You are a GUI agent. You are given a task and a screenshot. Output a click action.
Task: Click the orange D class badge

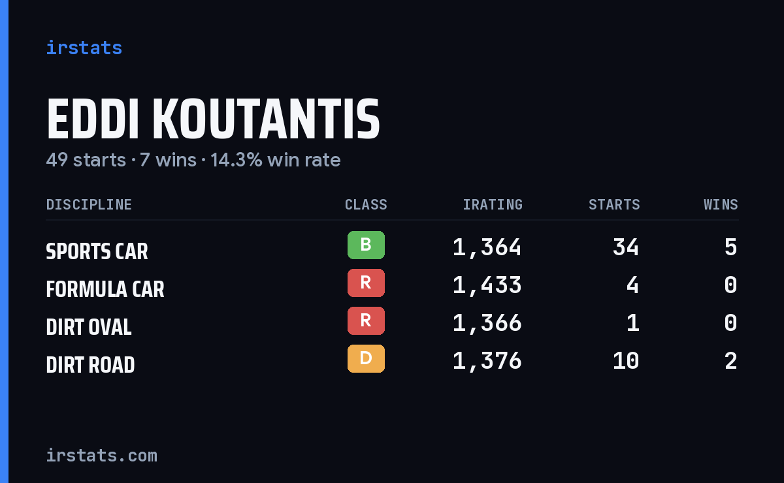click(x=366, y=359)
